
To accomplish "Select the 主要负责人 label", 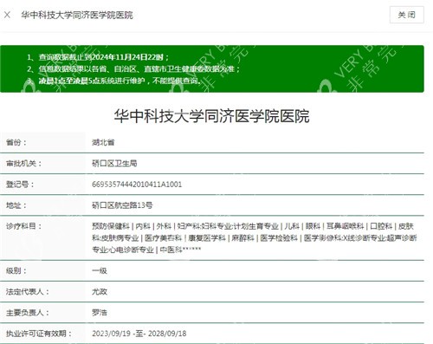I will click(x=28, y=313).
